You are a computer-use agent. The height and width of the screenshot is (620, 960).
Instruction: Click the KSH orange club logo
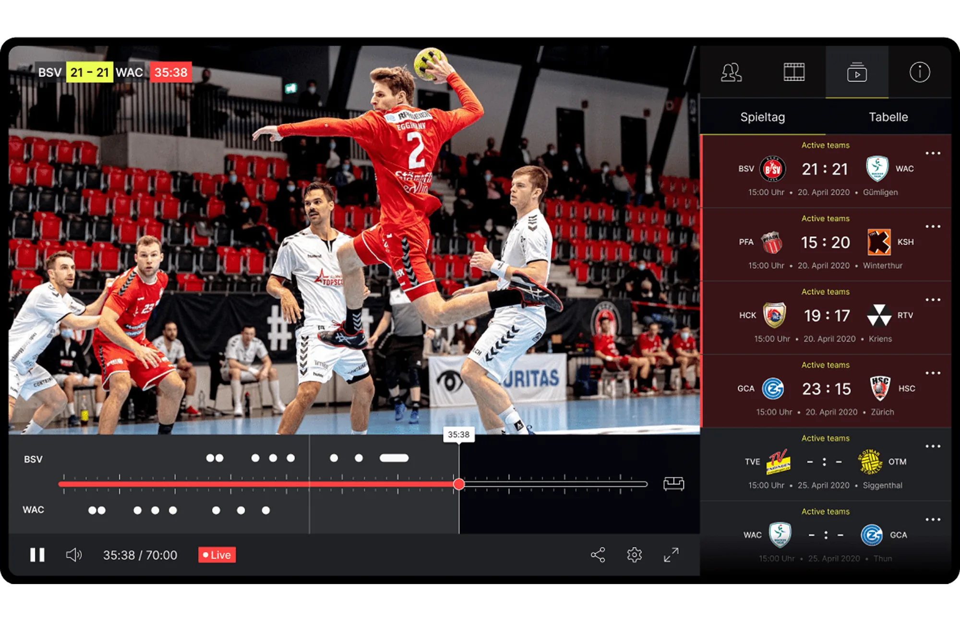click(879, 242)
